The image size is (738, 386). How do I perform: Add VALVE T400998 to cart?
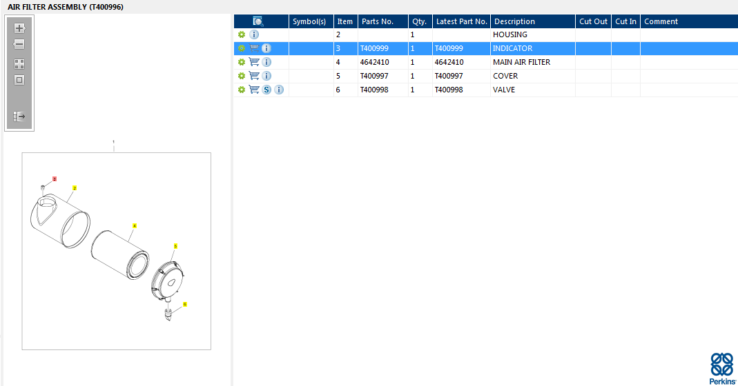(254, 90)
